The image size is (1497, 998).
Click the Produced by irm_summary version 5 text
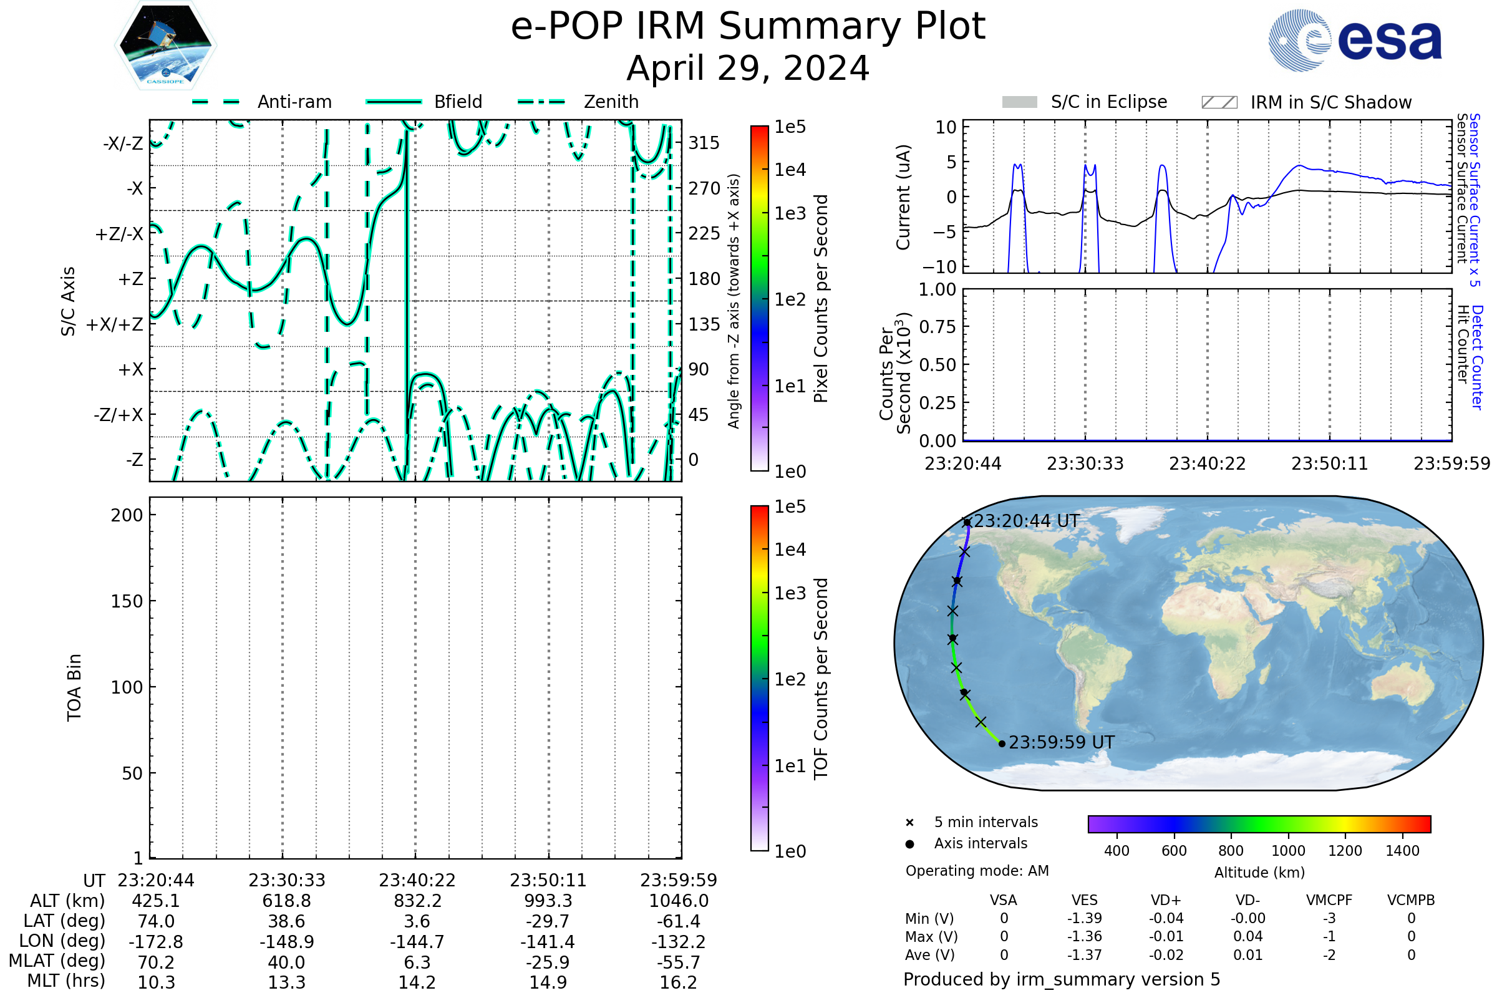point(1061,979)
